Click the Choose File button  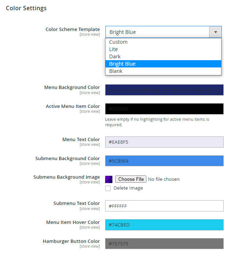point(131,179)
